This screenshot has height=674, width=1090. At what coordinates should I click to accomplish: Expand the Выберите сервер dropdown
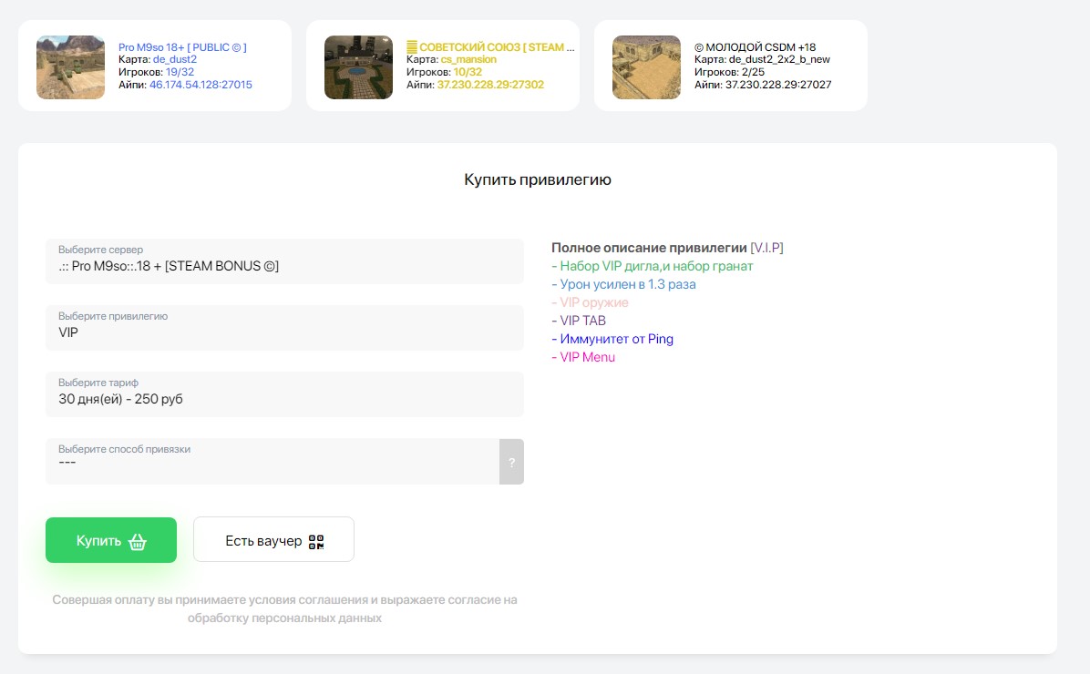[284, 261]
